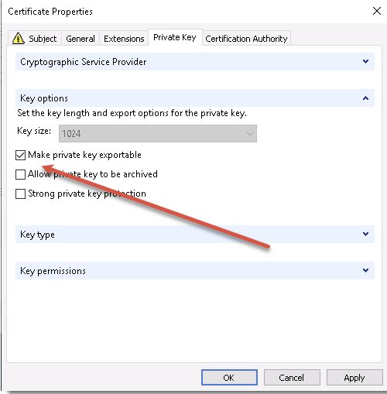387x394 pixels.
Task: Collapse the Key options chevron
Action: tap(365, 98)
